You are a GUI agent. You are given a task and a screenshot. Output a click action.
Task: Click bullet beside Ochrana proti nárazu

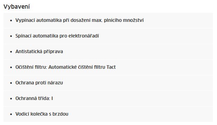11,83
